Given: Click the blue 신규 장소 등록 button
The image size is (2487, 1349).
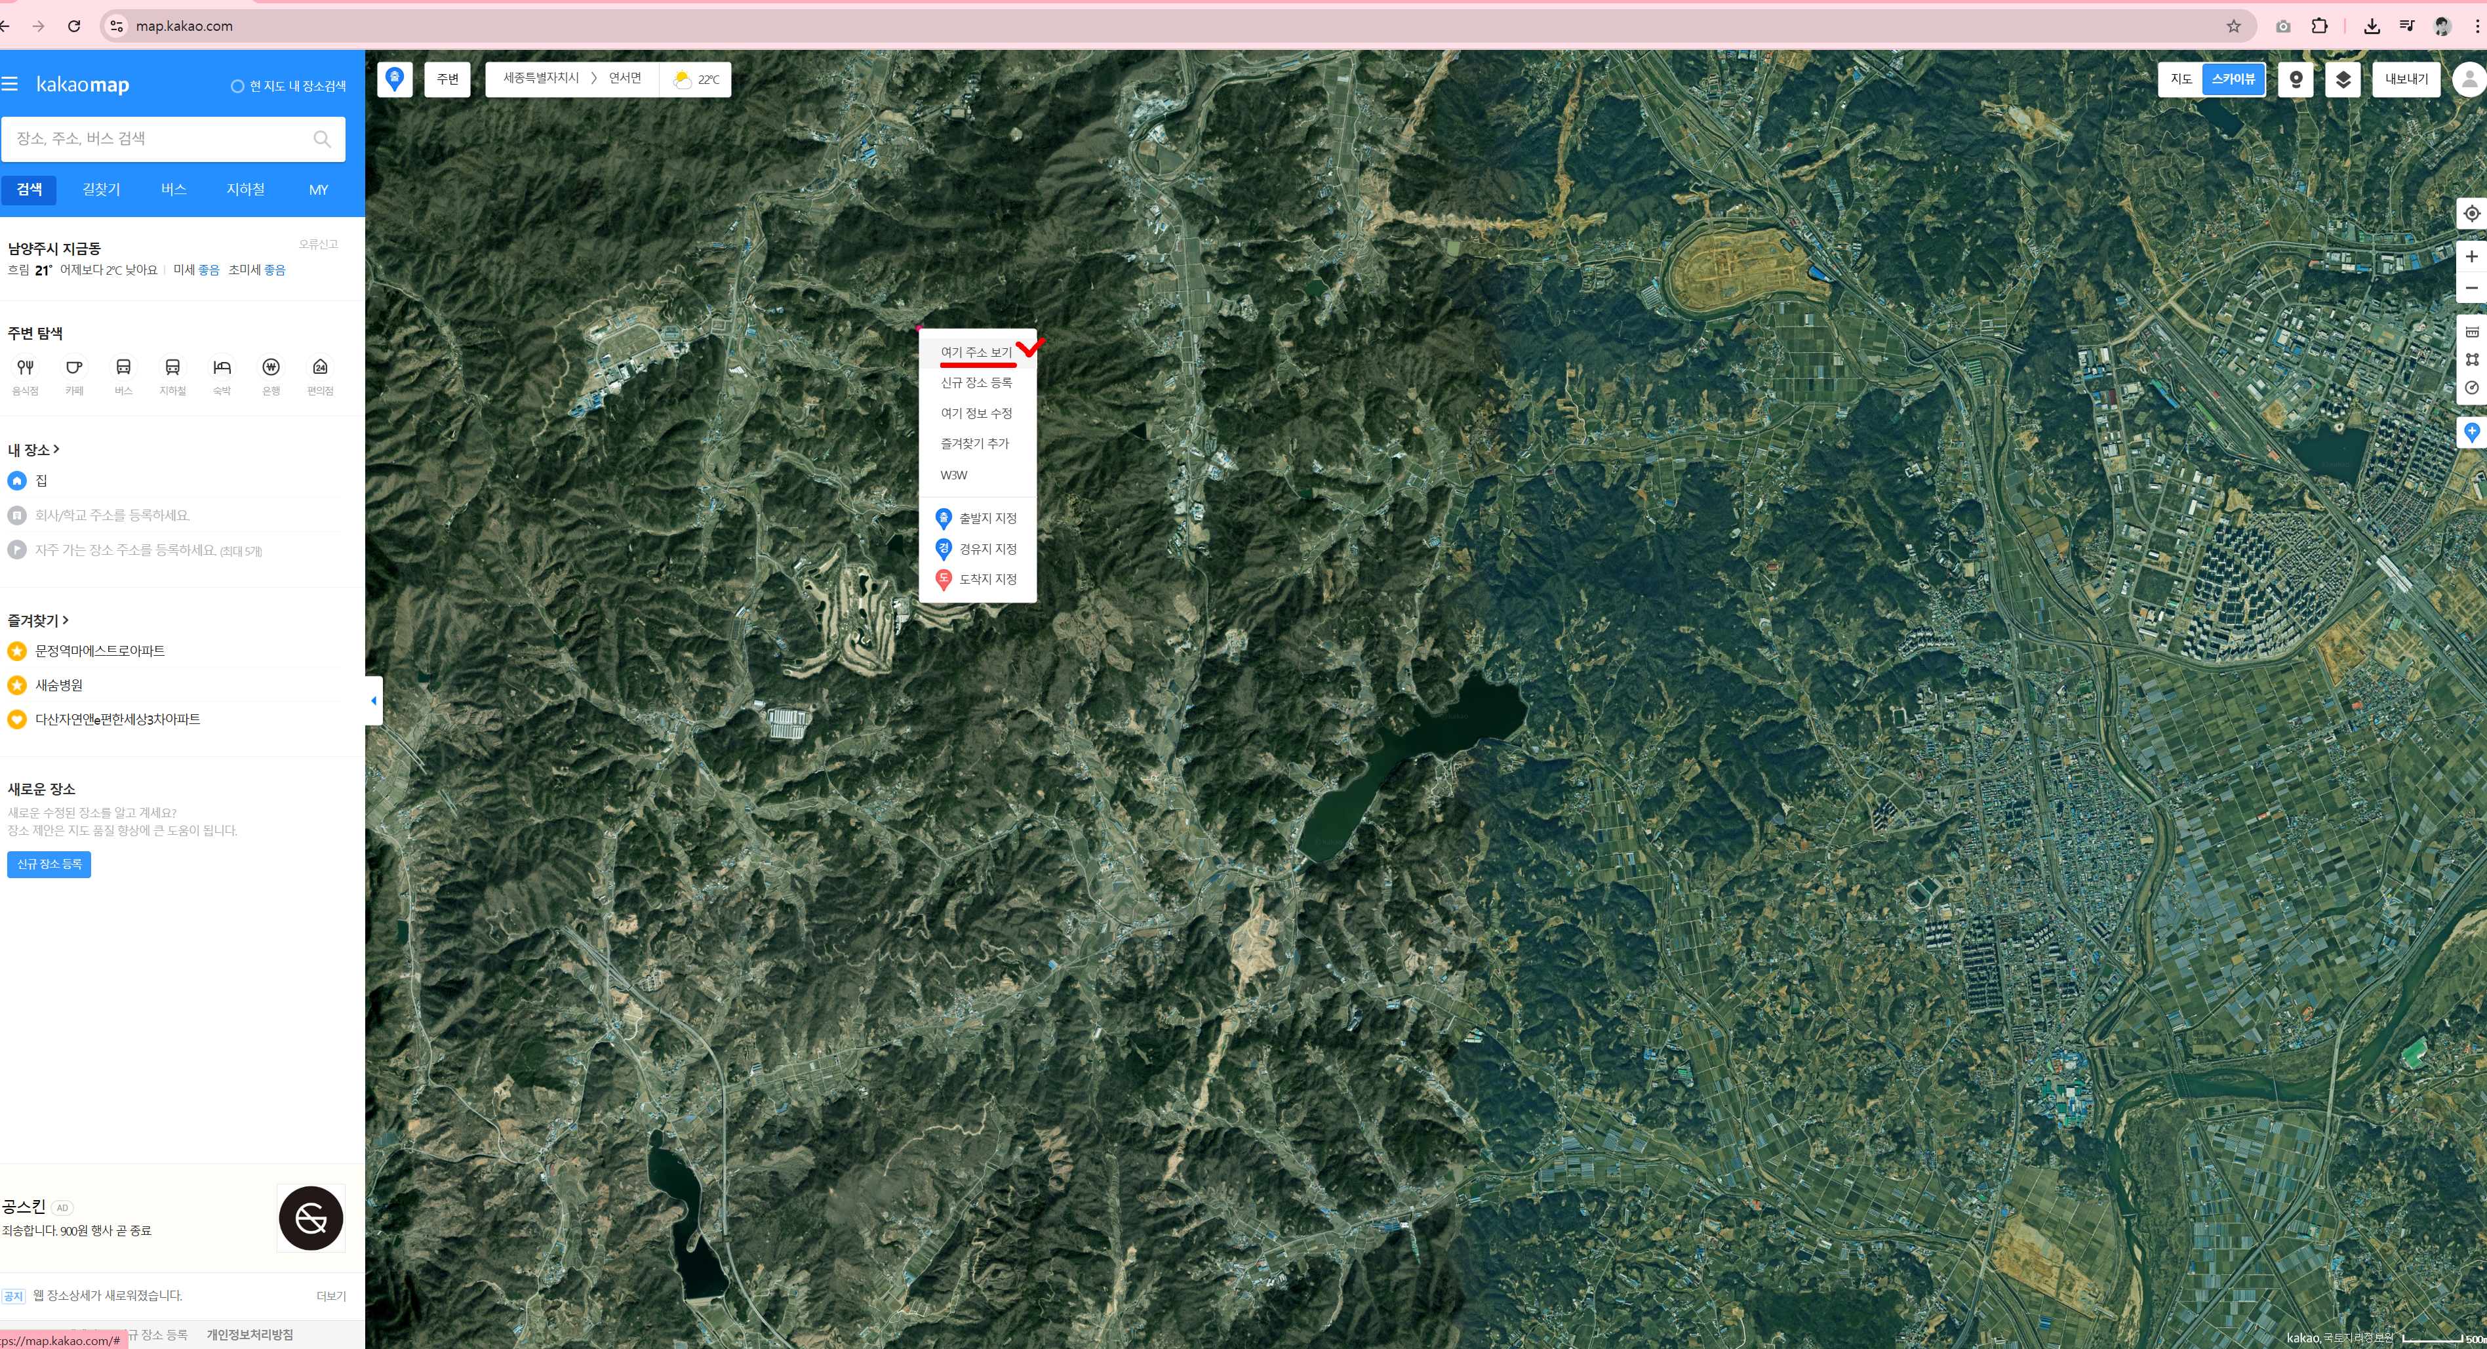Looking at the screenshot, I should point(49,864).
